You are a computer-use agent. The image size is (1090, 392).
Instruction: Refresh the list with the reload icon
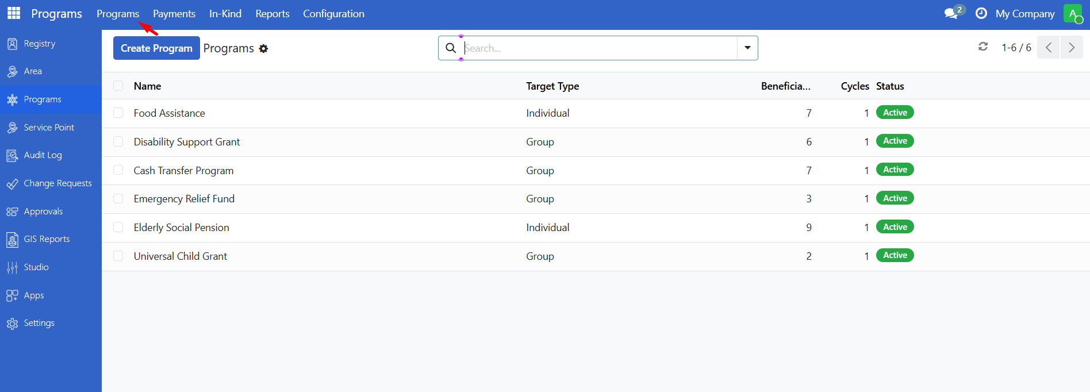tap(983, 47)
